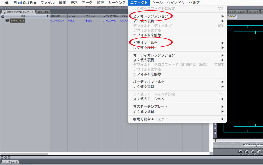The image size is (263, 165).
Task: Open the 修正 menu
Action: [100, 3]
